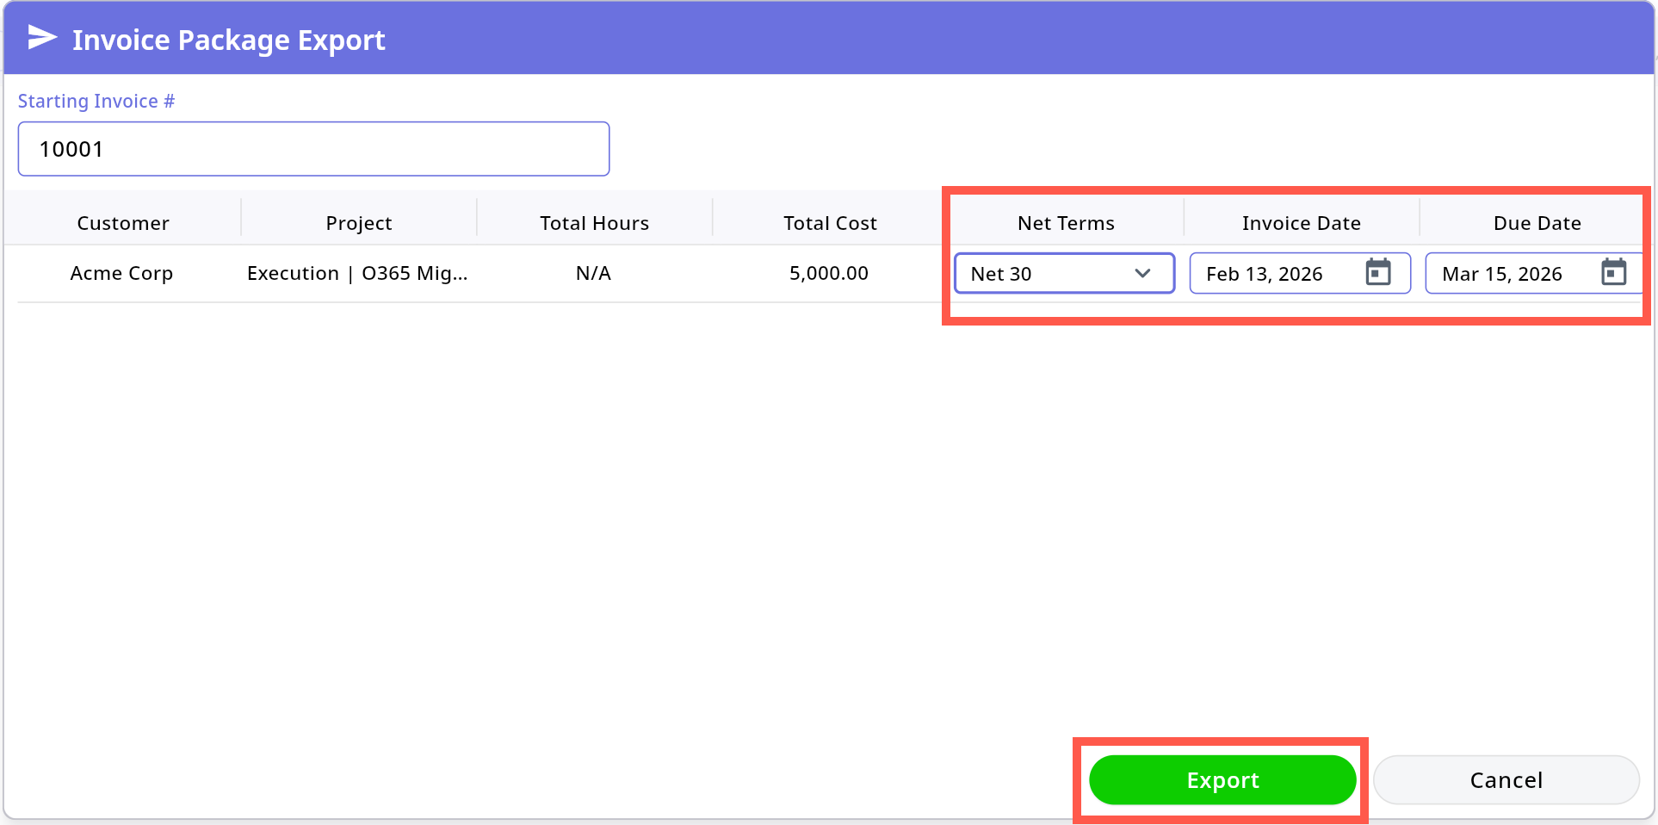The width and height of the screenshot is (1658, 825).
Task: Sort by the Customer column header
Action: [x=123, y=223]
